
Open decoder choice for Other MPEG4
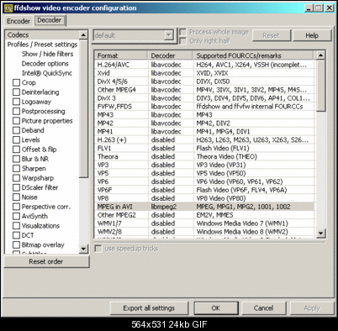171,90
